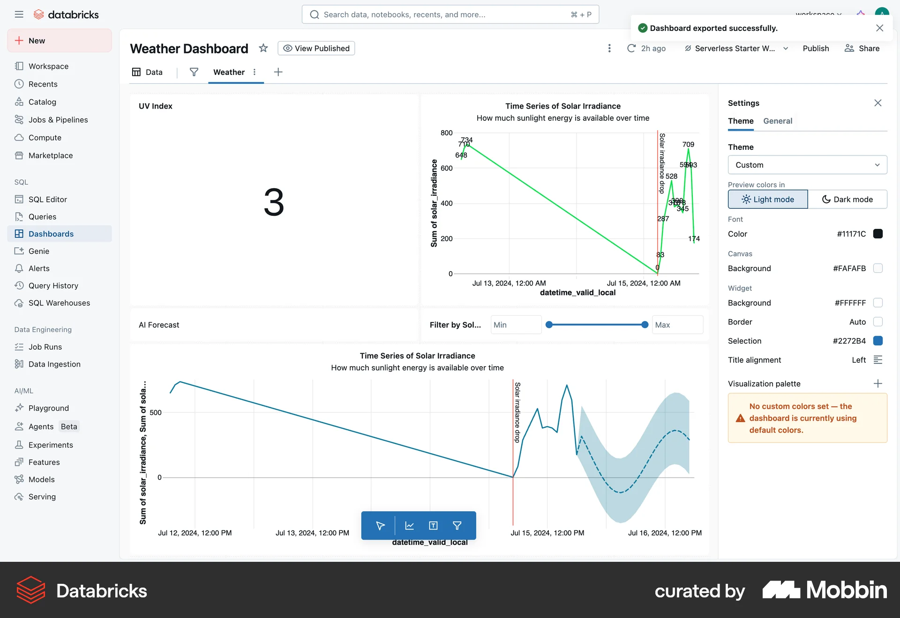Open the Custom theme dropdown

[807, 165]
